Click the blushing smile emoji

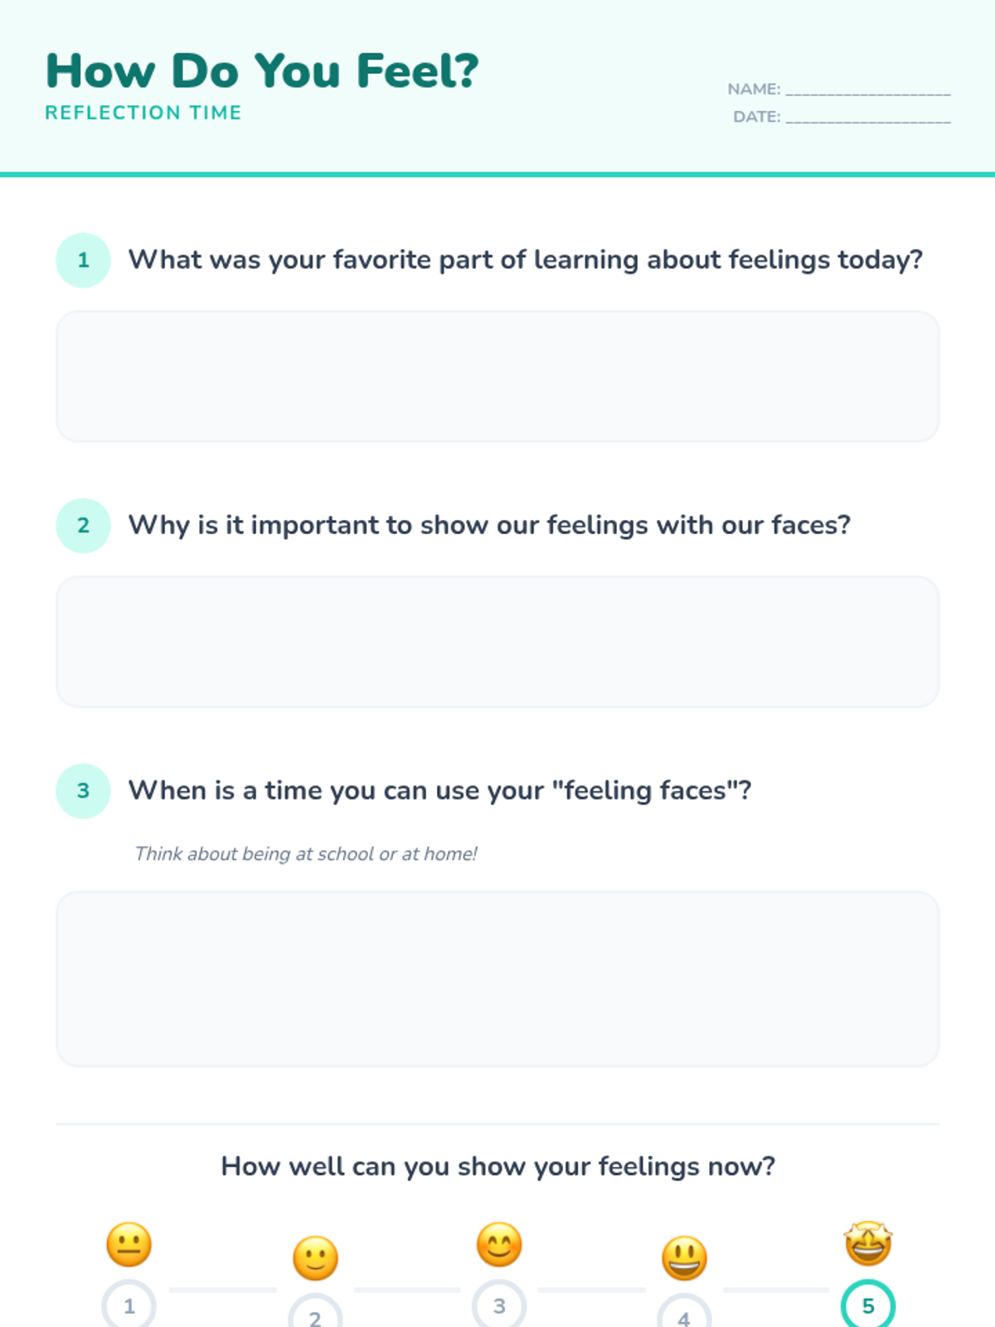coord(499,1244)
